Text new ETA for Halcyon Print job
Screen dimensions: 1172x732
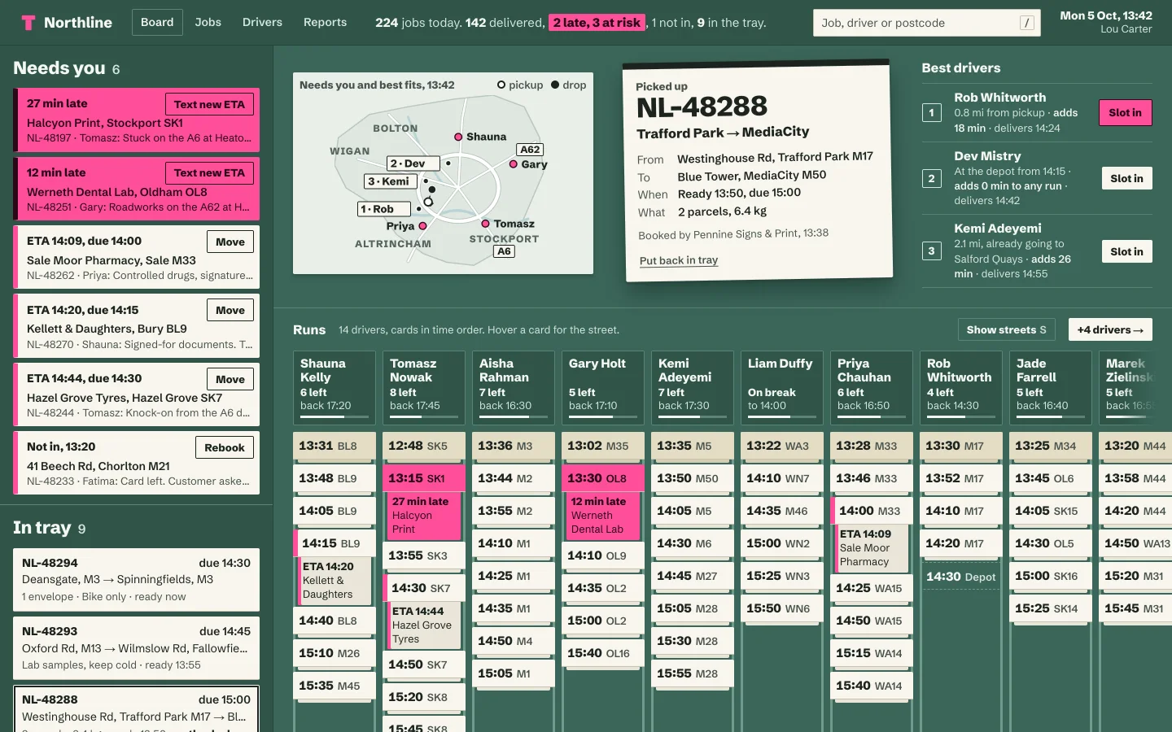point(209,104)
